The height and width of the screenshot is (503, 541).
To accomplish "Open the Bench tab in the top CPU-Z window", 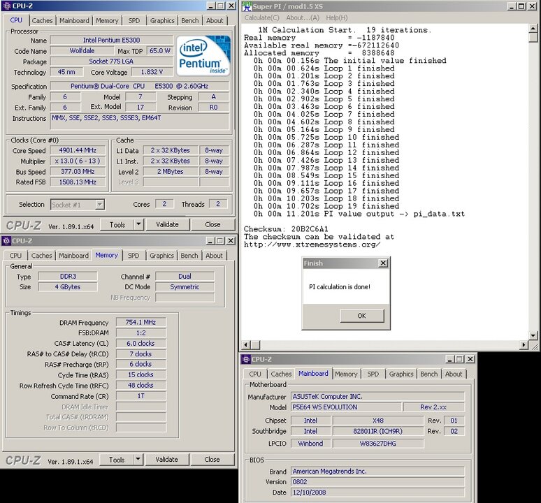I will (189, 21).
